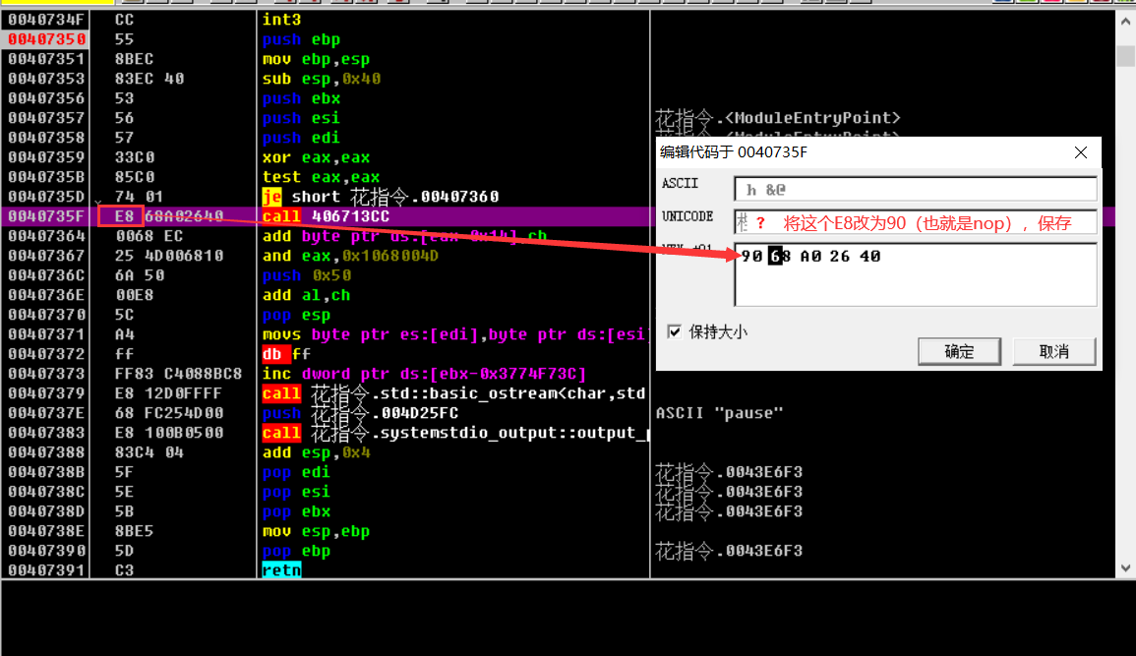Click the call to std::basic_ostream instruction
The height and width of the screenshot is (656, 1136).
pos(453,393)
